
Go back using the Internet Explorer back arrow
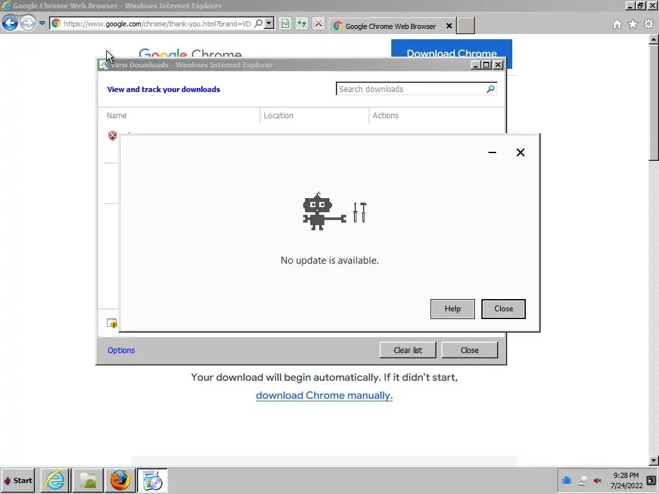pyautogui.click(x=10, y=23)
